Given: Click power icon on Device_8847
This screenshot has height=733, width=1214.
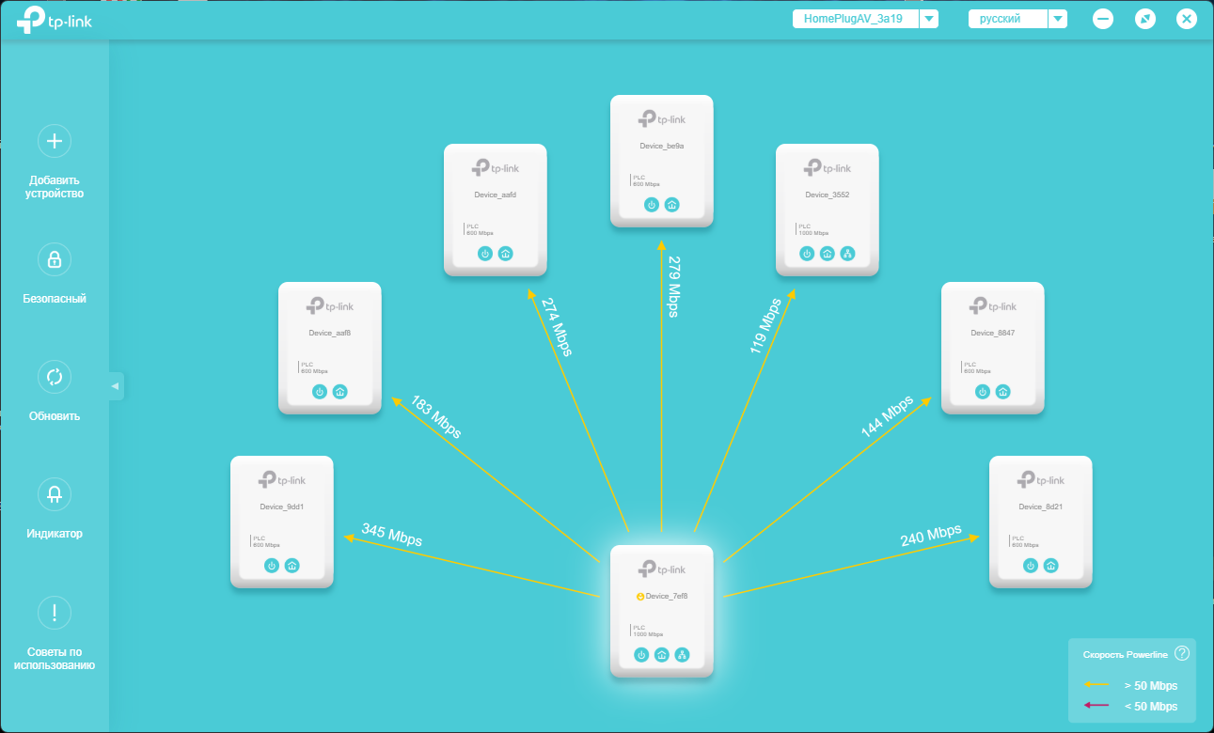Looking at the screenshot, I should pyautogui.click(x=983, y=392).
